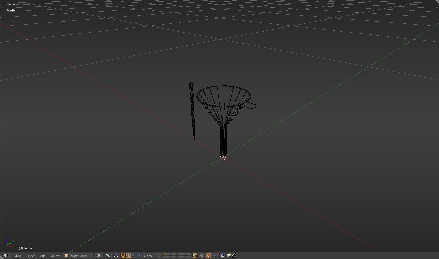The height and width of the screenshot is (259, 439).
Task: Enable the rotate manipulator arc
Action: pyautogui.click(x=133, y=255)
